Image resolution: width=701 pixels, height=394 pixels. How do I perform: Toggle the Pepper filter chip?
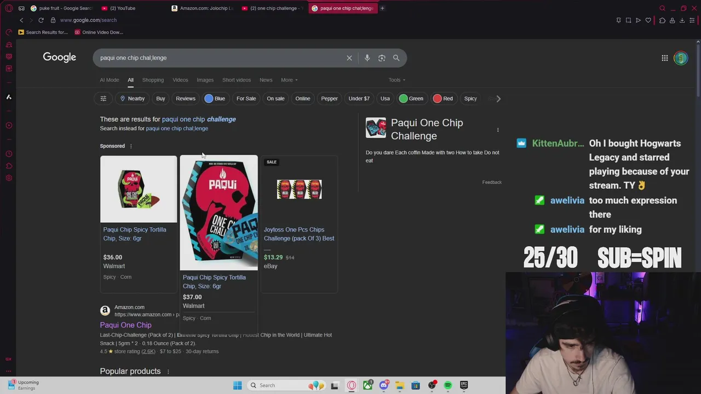(329, 99)
